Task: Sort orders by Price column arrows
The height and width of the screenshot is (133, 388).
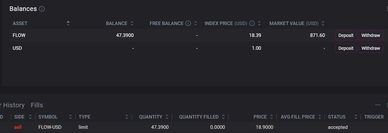Action: (271, 117)
